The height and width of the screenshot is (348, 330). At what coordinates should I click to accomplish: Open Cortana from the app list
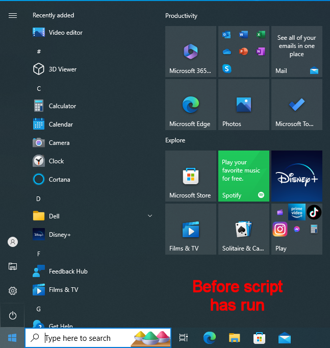(59, 180)
